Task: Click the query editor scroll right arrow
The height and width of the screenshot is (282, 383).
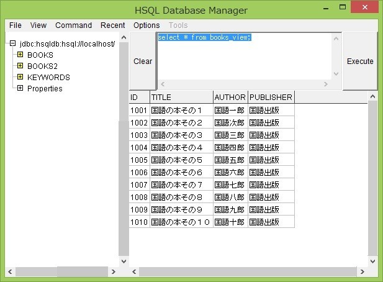Action: tap(326, 84)
